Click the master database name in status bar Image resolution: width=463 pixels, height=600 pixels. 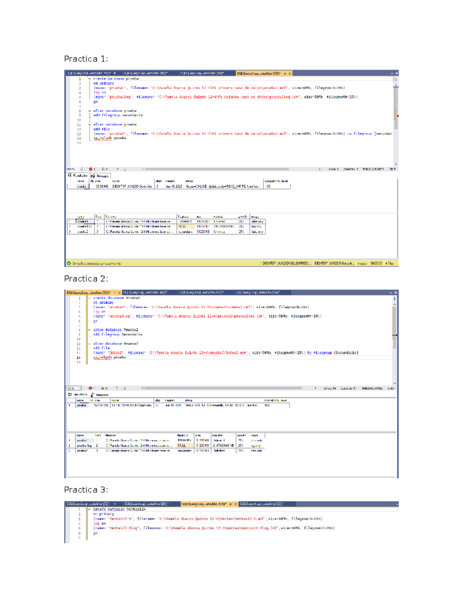362,263
